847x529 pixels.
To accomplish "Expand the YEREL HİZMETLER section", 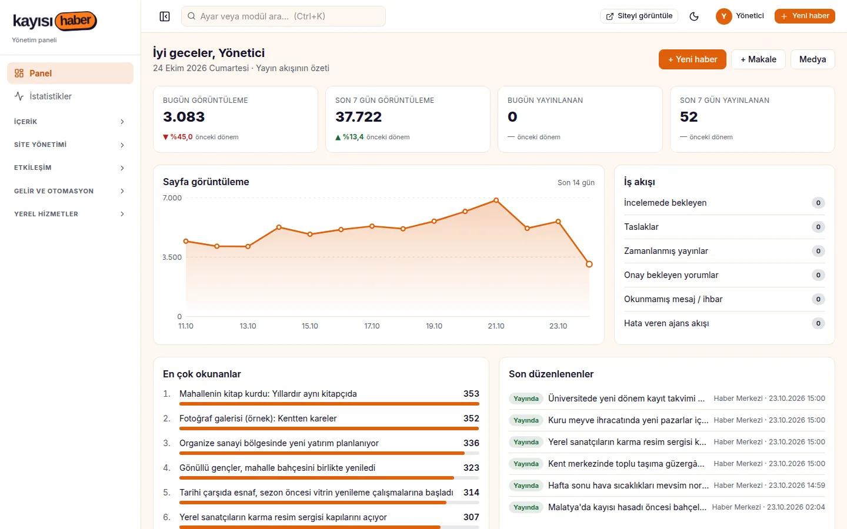I will (70, 214).
